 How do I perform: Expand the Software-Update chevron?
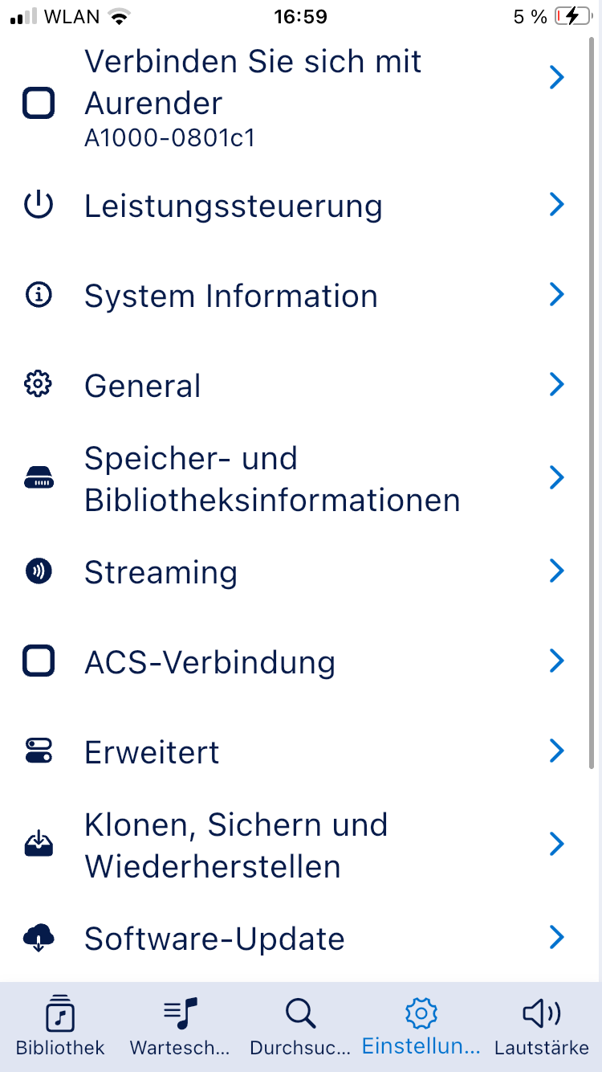(x=556, y=937)
